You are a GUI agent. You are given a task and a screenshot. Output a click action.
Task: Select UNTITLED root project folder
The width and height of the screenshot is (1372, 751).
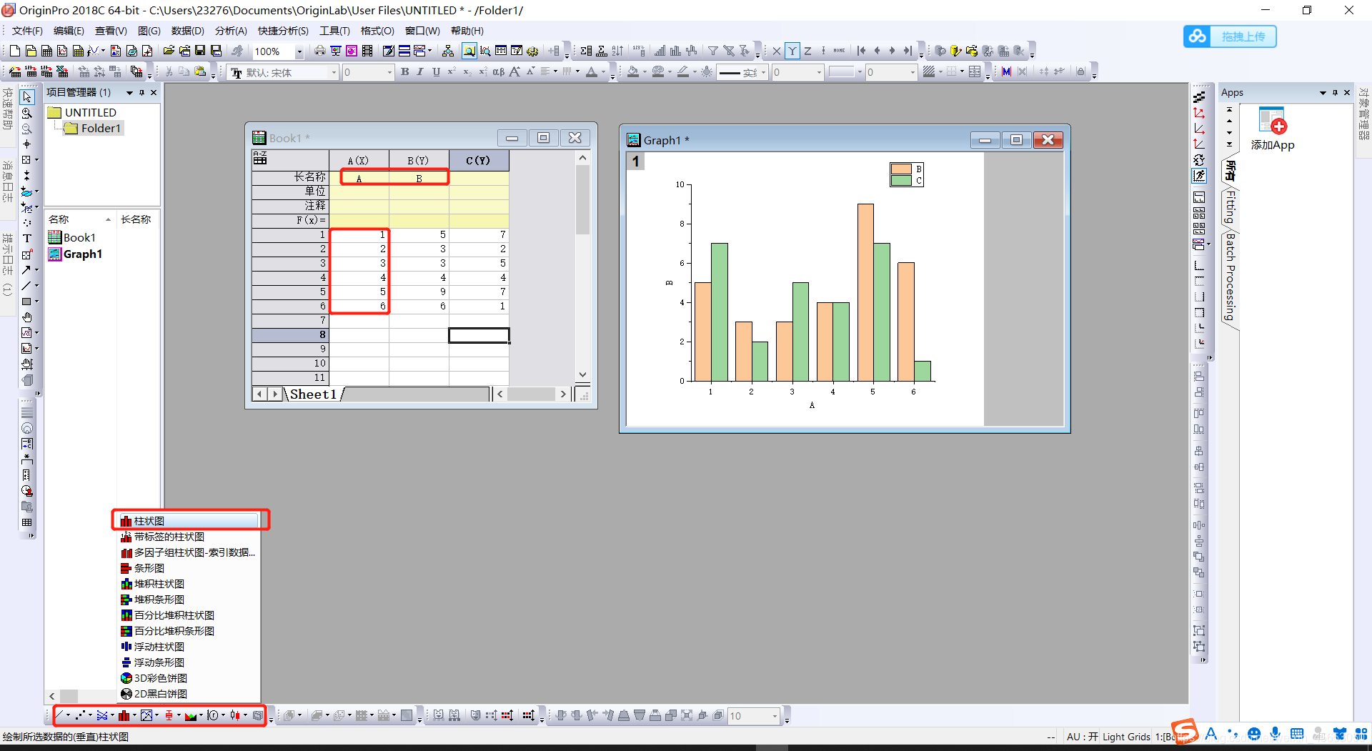(82, 112)
